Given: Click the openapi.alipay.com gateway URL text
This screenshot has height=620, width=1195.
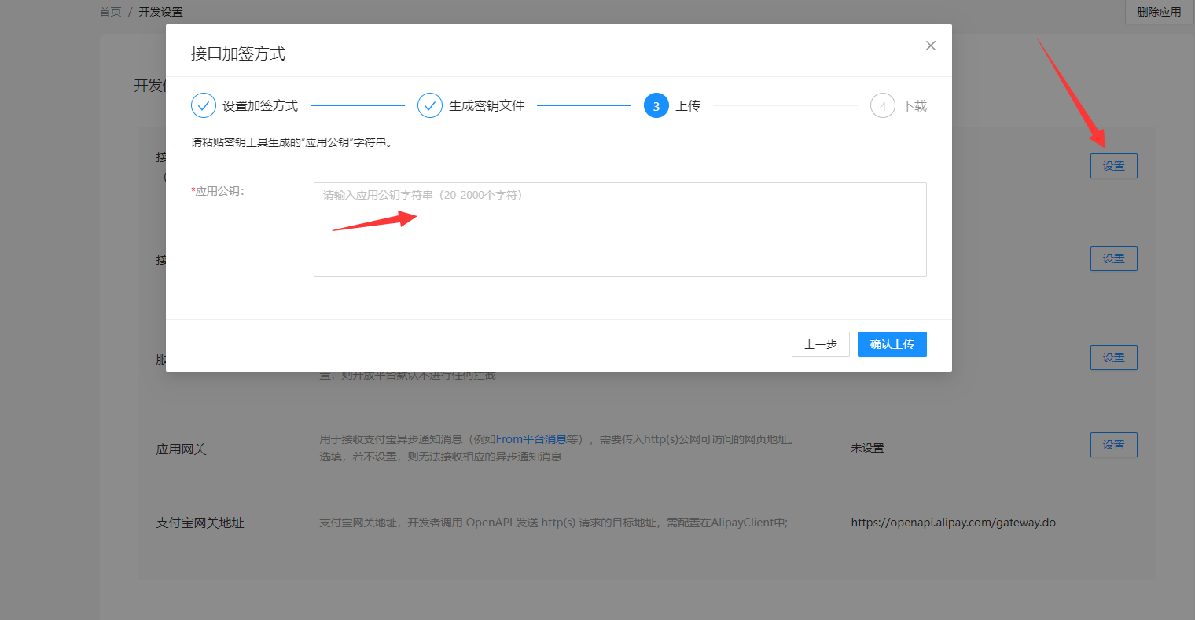Looking at the screenshot, I should click(x=953, y=523).
